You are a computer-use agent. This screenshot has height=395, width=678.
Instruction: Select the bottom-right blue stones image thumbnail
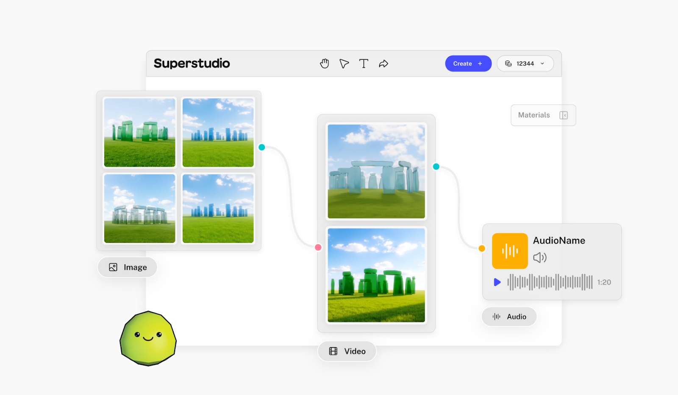(218, 209)
